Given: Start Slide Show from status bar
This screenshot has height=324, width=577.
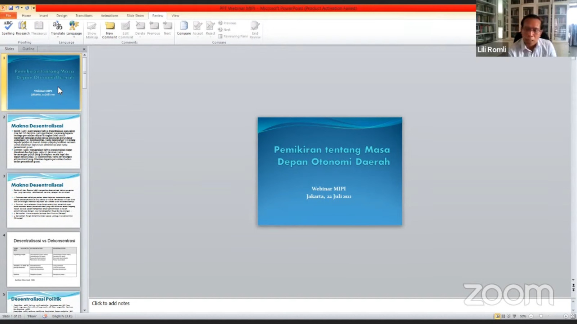Looking at the screenshot, I should click(514, 316).
